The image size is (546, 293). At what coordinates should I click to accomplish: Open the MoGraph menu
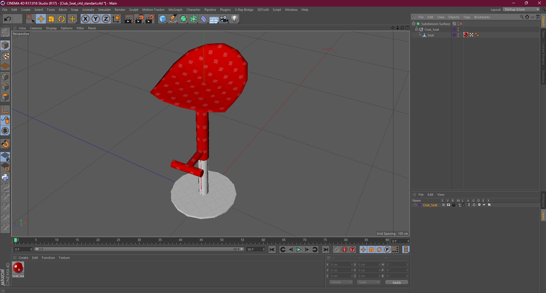tap(175, 10)
